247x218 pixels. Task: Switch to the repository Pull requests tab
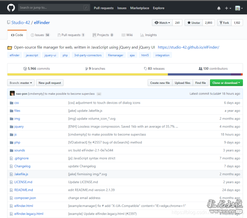(71, 35)
